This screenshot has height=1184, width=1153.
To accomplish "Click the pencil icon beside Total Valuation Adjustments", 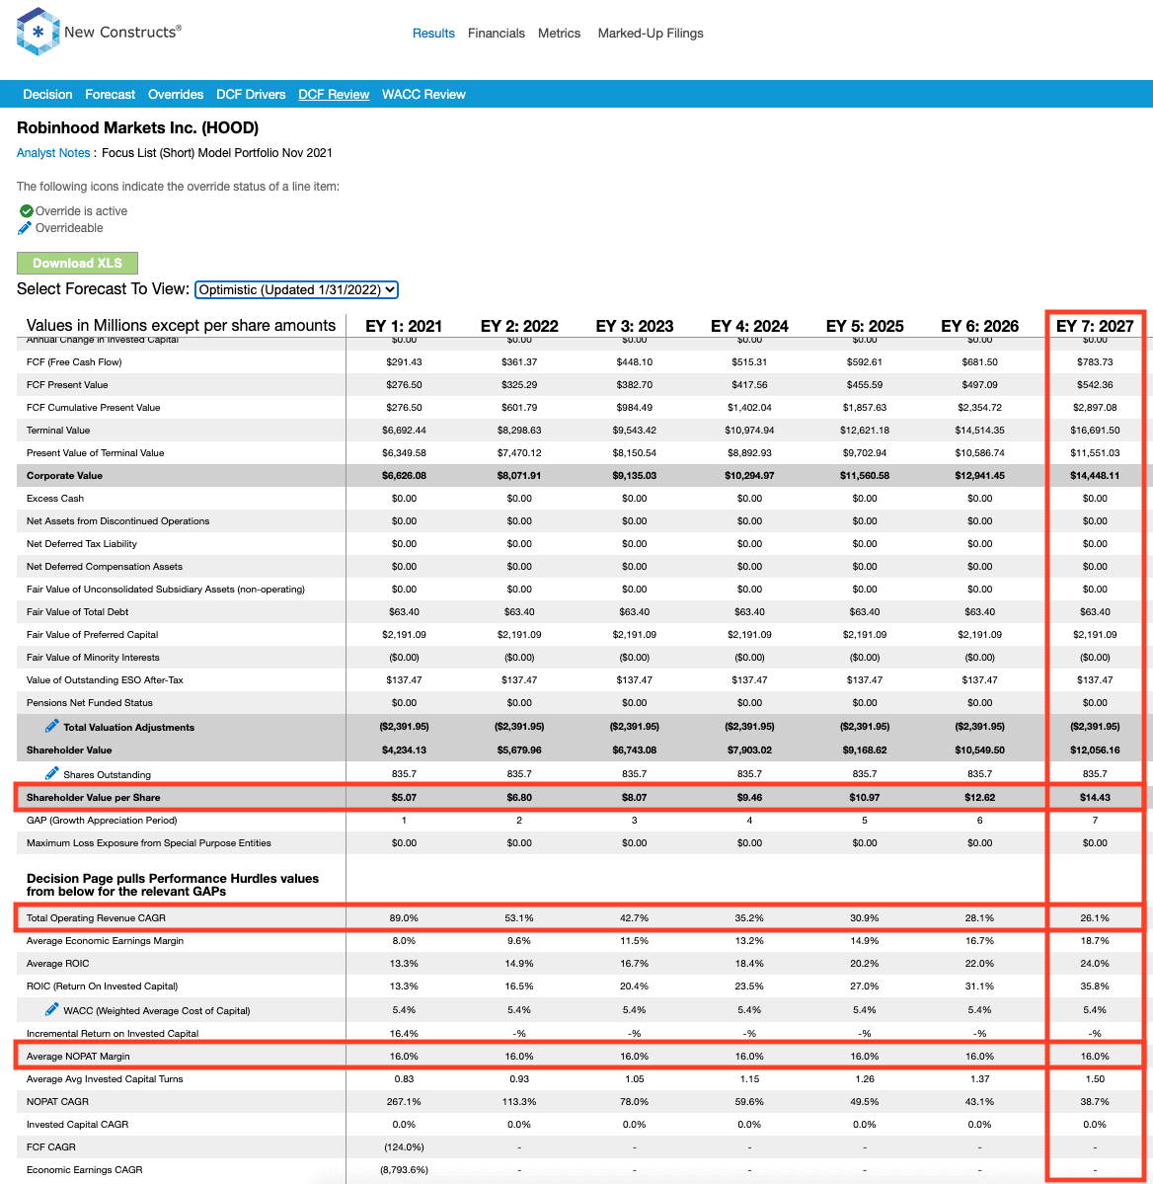I will [x=51, y=726].
